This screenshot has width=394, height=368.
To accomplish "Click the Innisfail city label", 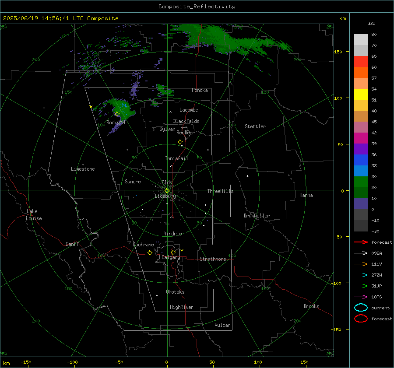I will (176, 158).
